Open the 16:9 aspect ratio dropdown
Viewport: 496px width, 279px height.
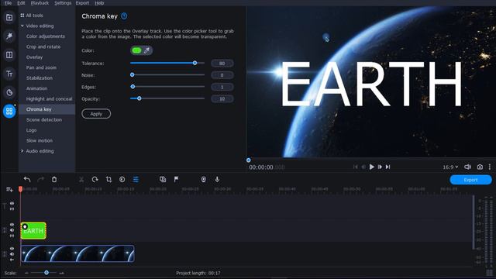coord(450,167)
